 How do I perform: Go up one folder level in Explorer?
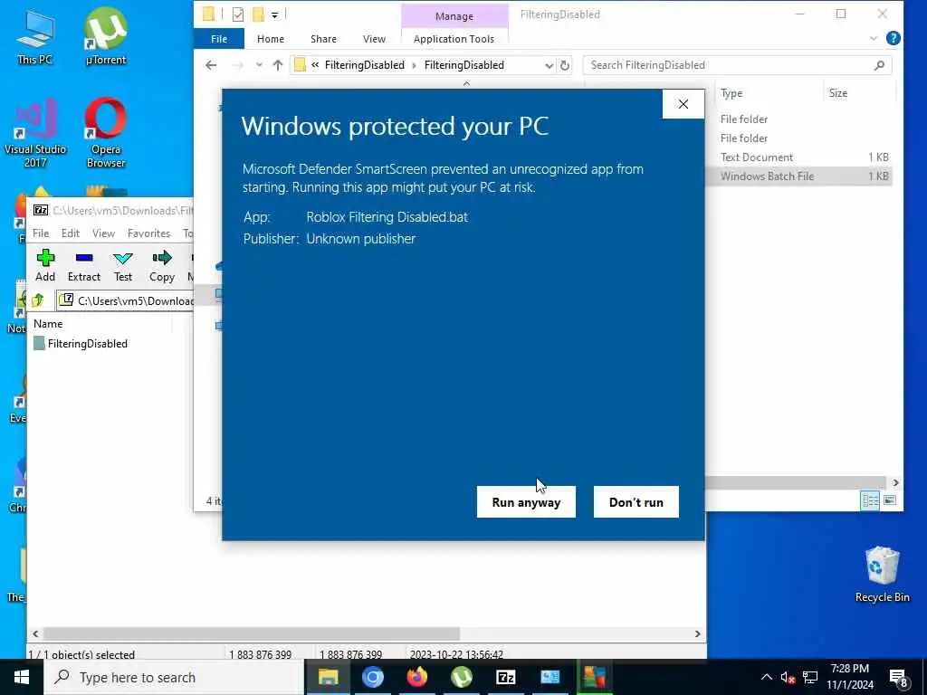[278, 65]
